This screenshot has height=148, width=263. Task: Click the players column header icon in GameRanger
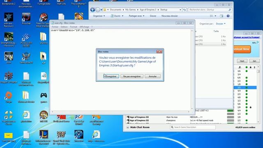[240, 67]
